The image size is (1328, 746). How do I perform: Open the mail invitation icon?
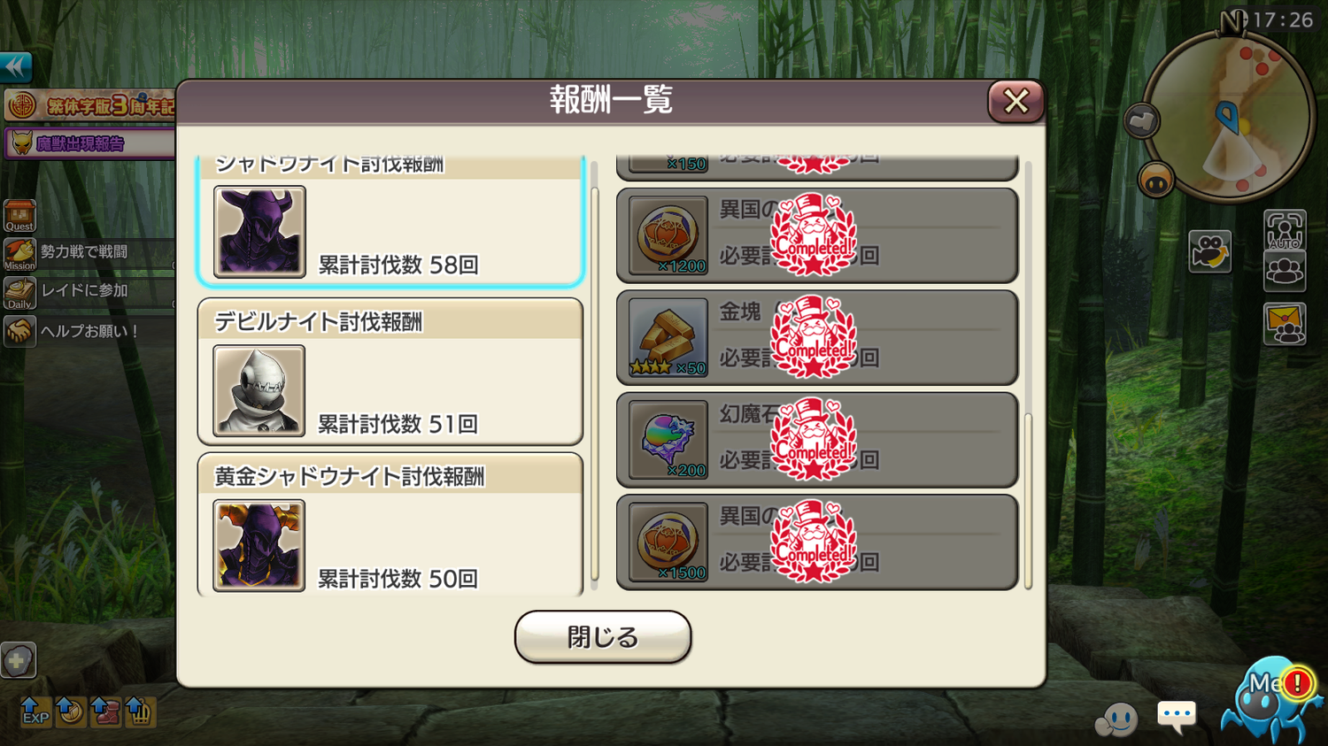pyautogui.click(x=1285, y=324)
